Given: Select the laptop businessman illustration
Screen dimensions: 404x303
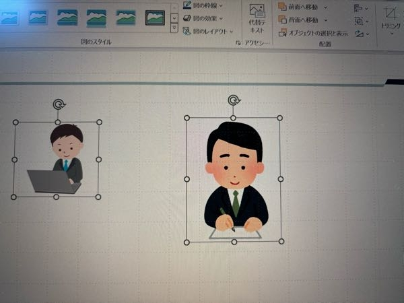Looking at the screenshot, I should 57,160.
